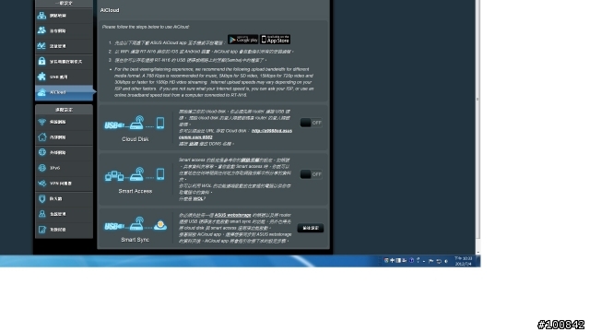The height and width of the screenshot is (332, 590).
Task: Click the round blue help tray icon
Action: click(x=412, y=260)
